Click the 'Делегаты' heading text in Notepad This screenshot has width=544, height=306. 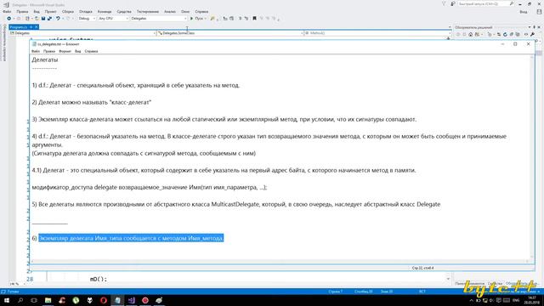tap(45, 59)
